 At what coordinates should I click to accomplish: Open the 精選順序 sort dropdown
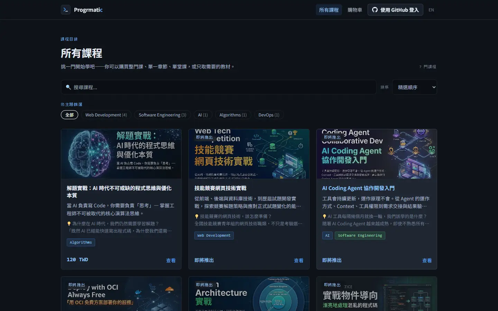tap(415, 87)
